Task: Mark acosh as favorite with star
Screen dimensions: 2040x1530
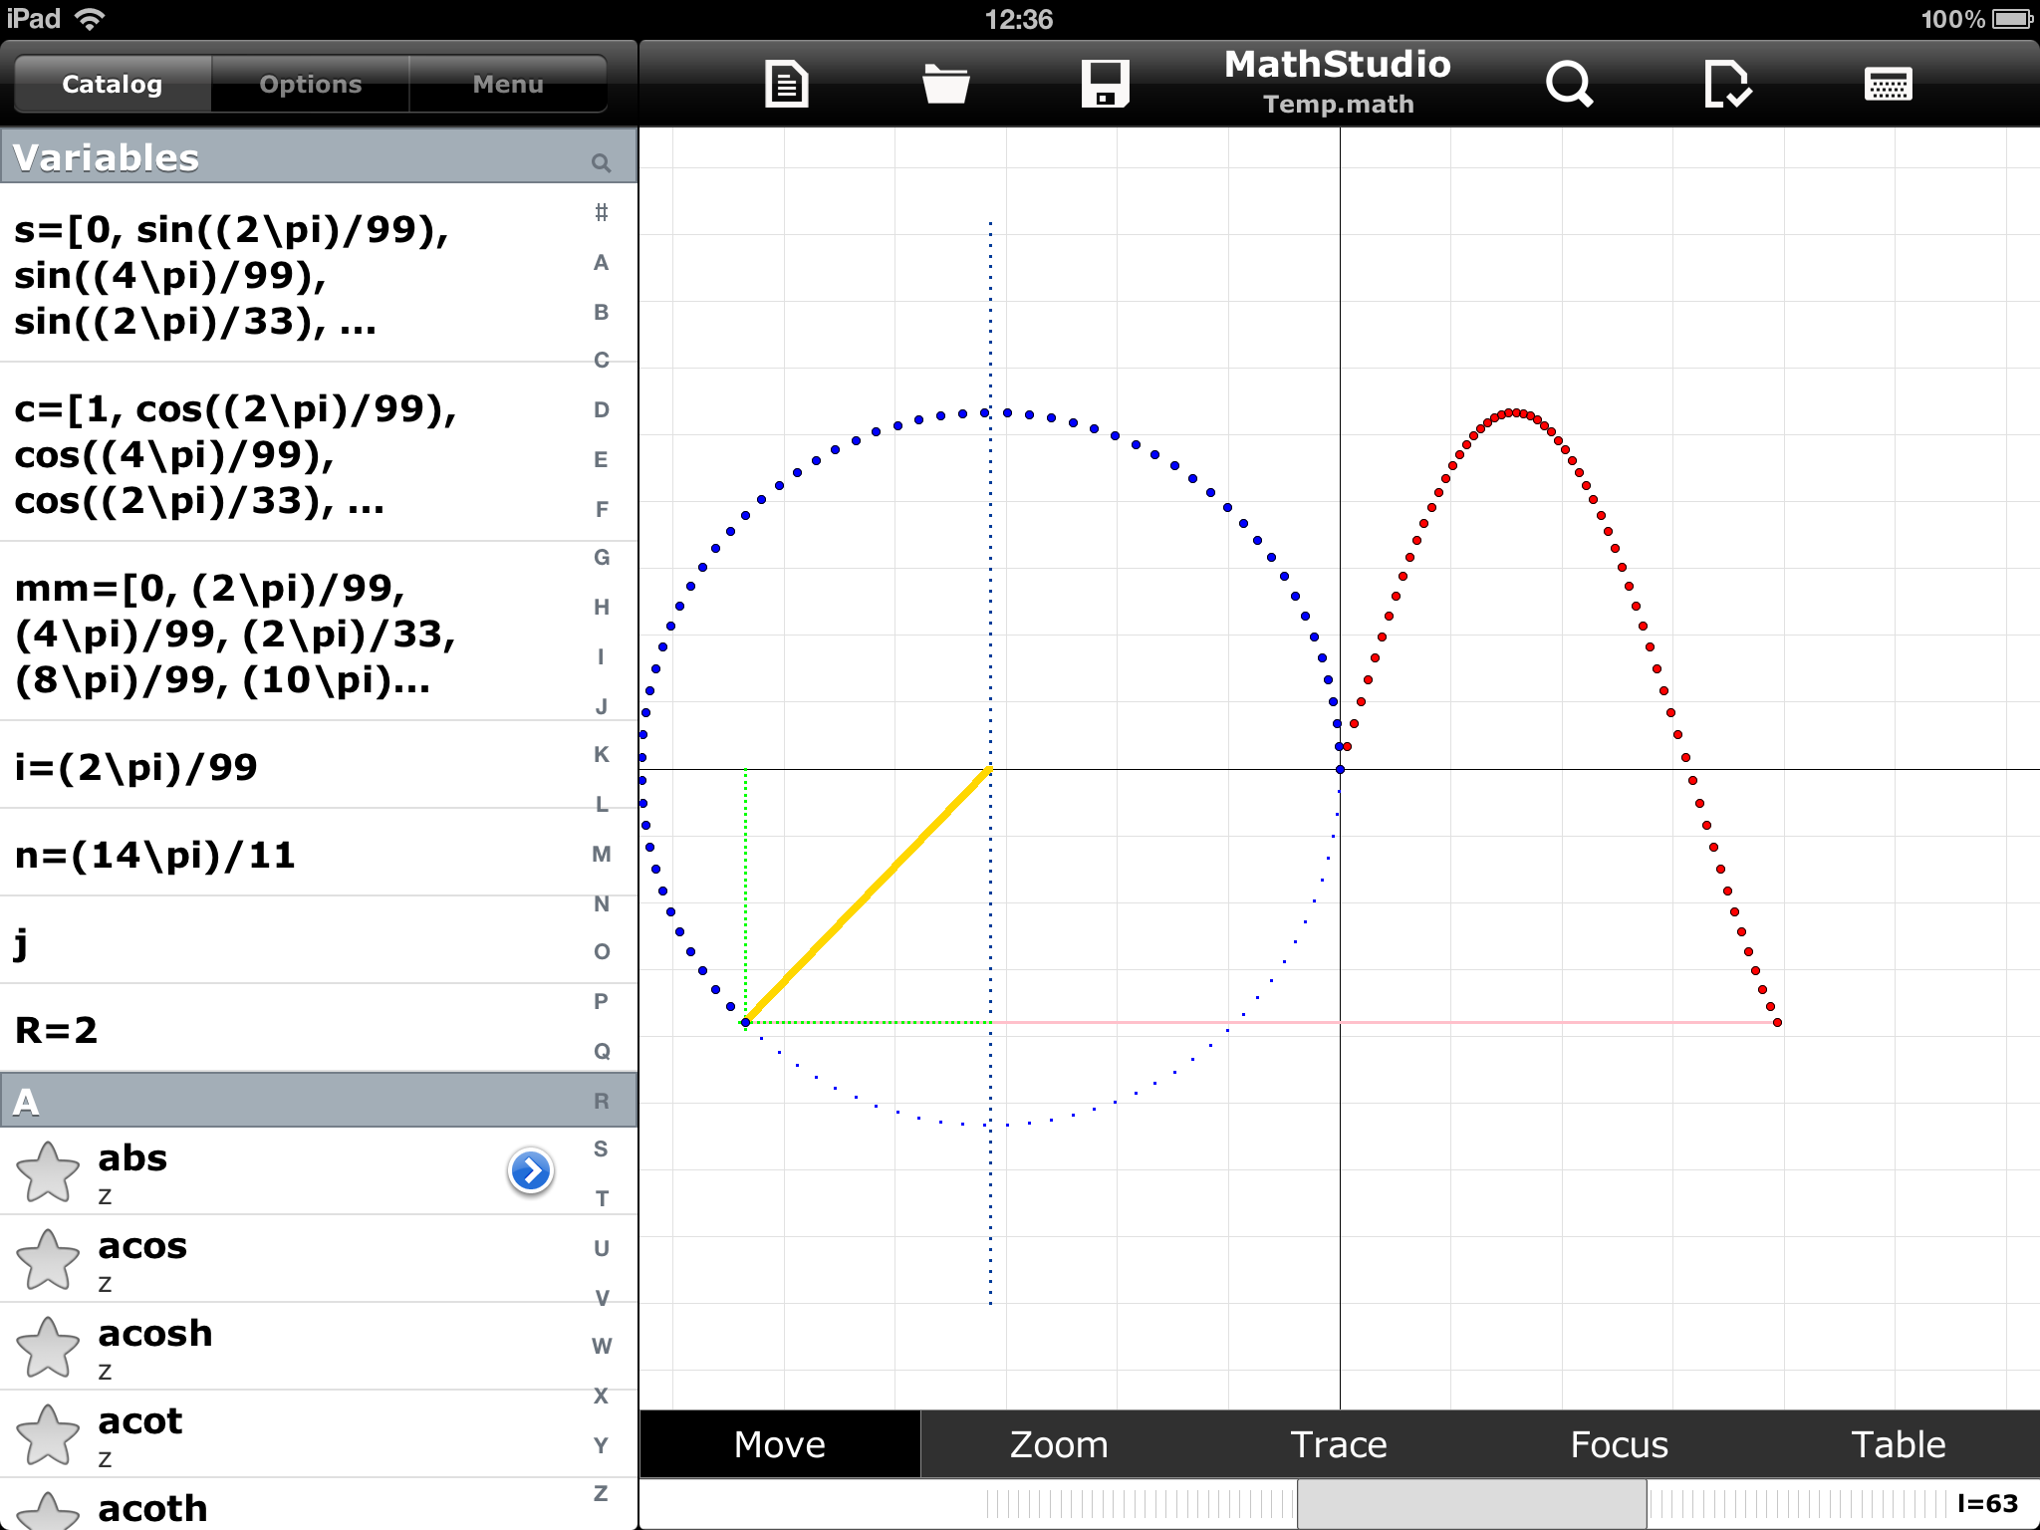Action: coord(48,1348)
